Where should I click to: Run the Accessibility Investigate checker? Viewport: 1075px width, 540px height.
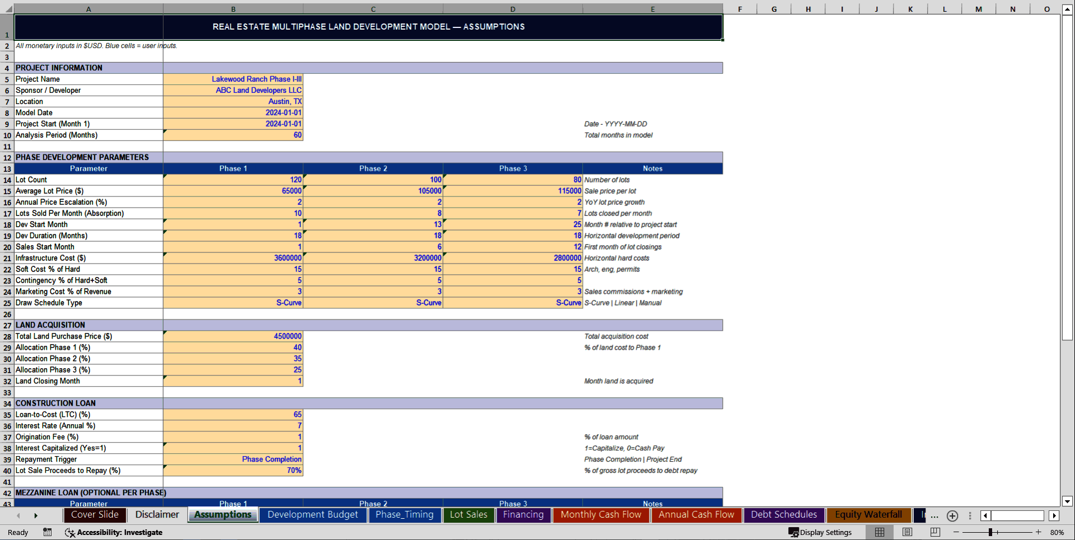click(114, 532)
